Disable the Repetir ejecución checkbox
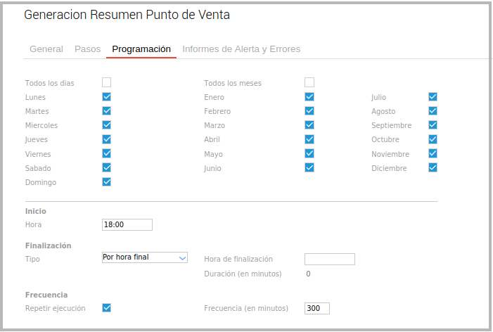Viewport: 493px width, 332px height. [107, 307]
